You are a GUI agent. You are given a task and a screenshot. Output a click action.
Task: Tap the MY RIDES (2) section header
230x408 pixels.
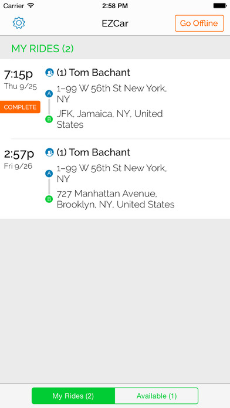pos(42,49)
